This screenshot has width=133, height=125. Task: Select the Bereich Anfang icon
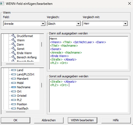tap(14, 57)
